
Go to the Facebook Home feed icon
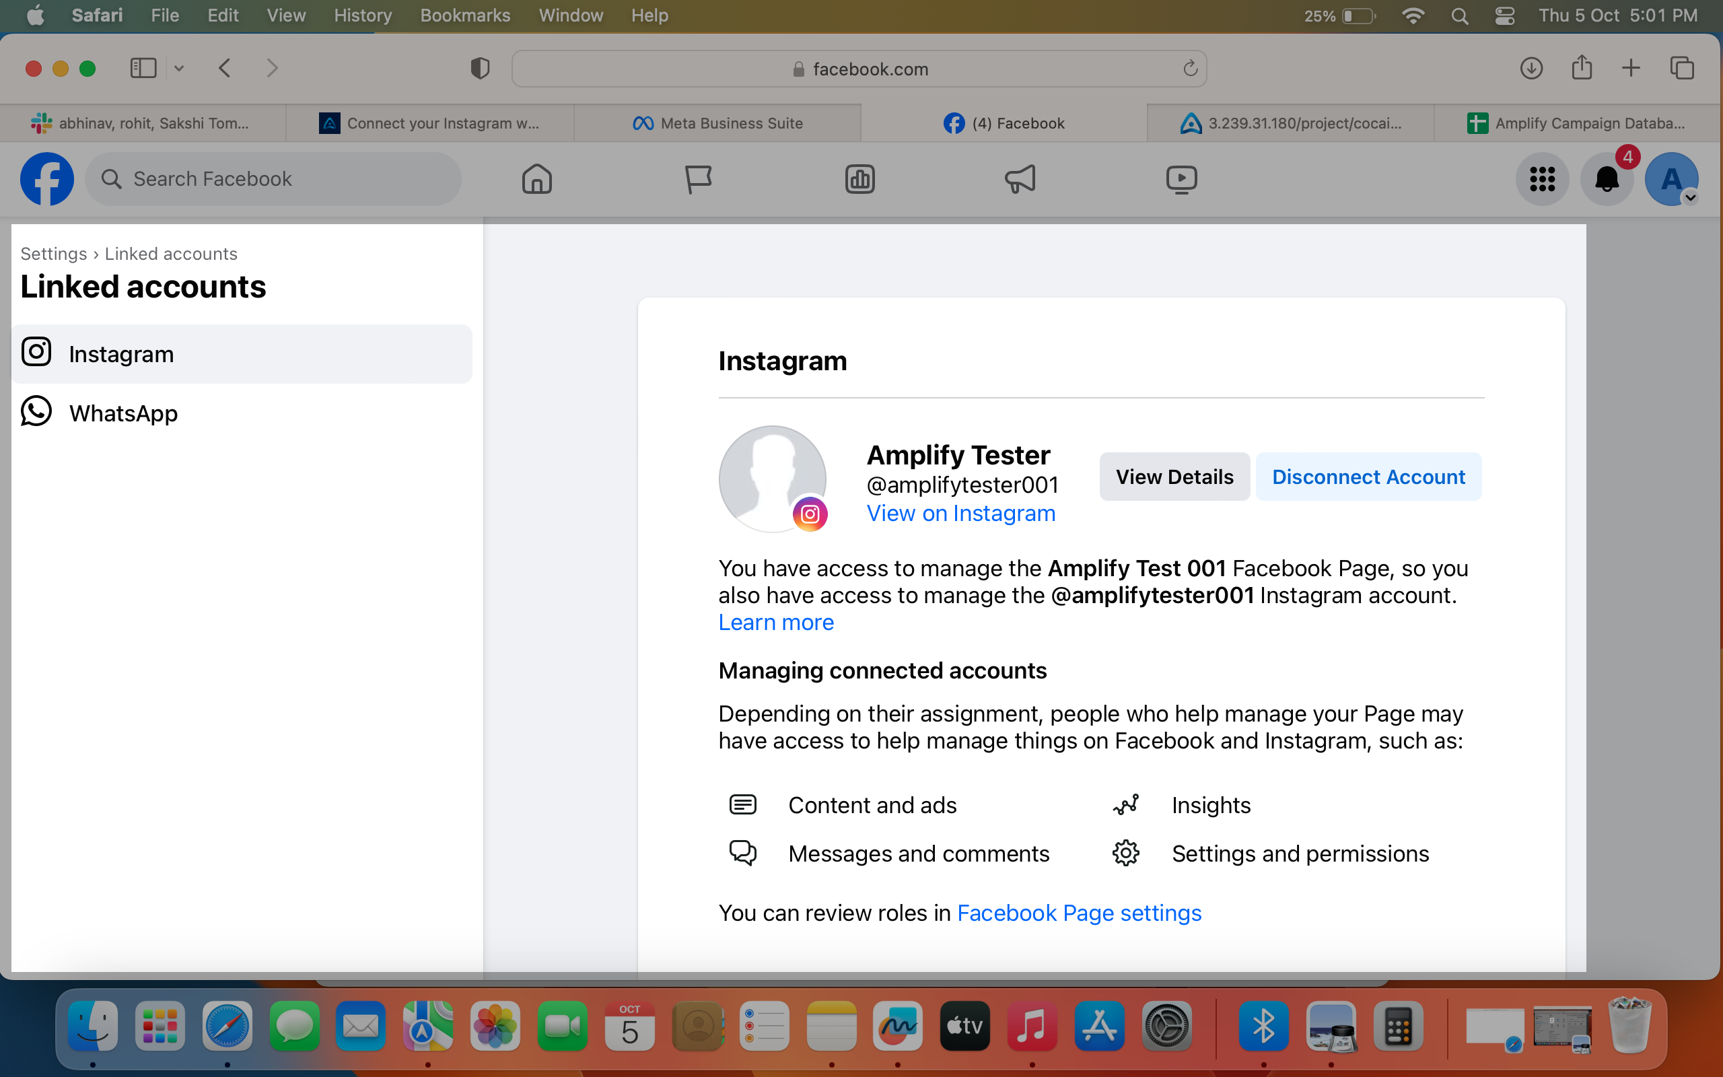(537, 179)
